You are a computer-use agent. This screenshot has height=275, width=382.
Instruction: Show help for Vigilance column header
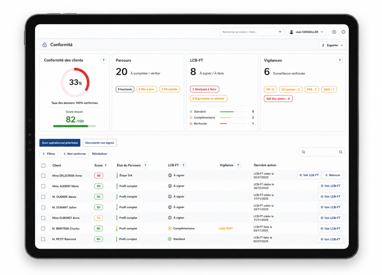coord(238,165)
